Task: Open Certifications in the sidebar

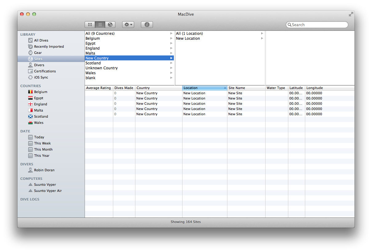Action: (45, 71)
